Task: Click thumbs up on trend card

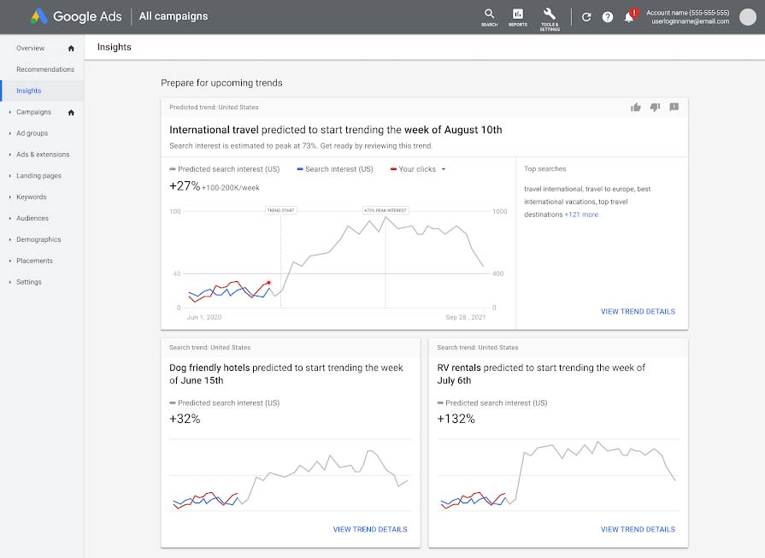Action: (x=636, y=108)
